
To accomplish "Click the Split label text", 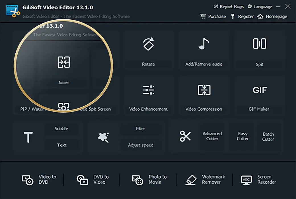I will [260, 65].
